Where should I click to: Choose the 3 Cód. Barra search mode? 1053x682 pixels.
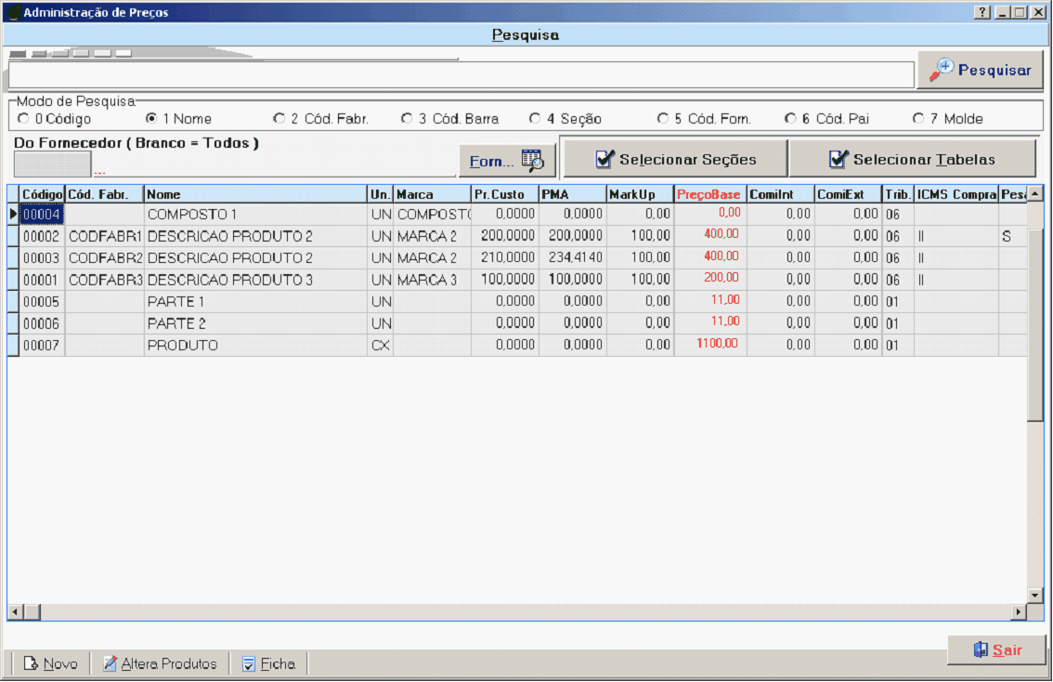pyautogui.click(x=407, y=119)
